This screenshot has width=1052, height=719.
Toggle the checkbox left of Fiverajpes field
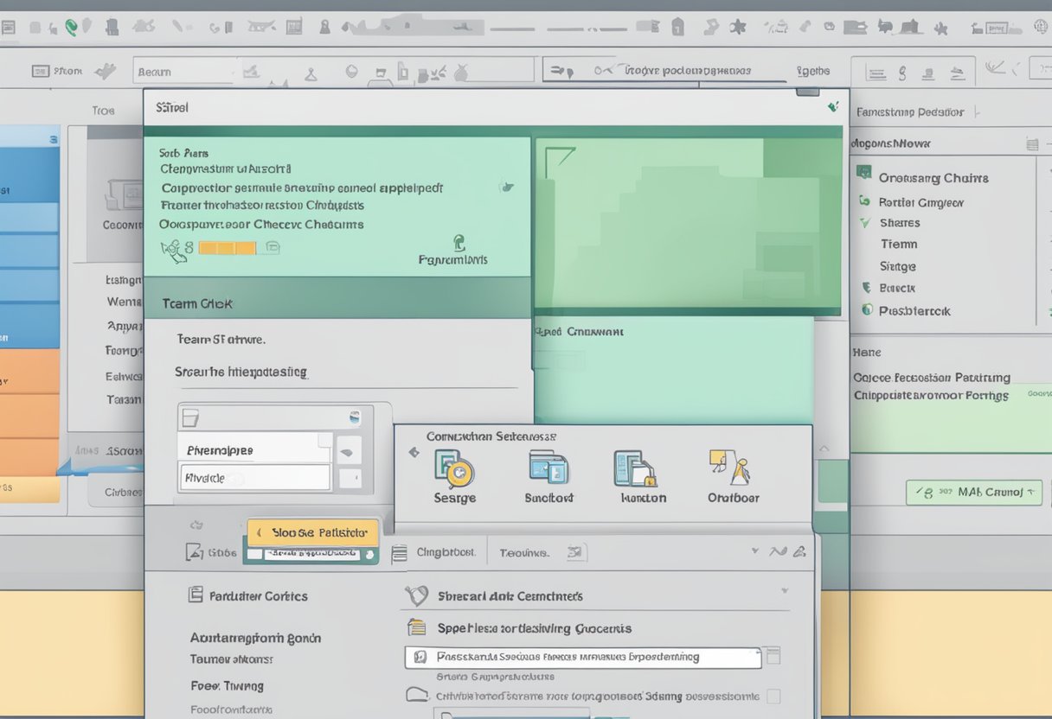coord(190,419)
